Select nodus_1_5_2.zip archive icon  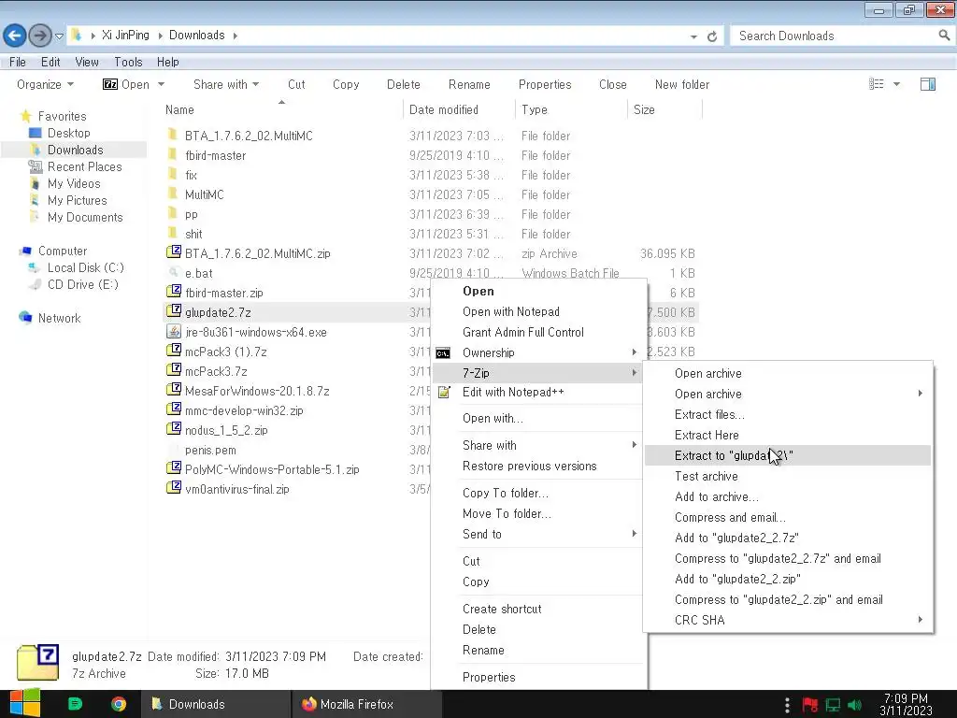pos(174,428)
